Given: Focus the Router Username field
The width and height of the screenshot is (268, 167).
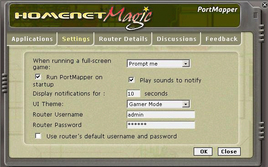Looking at the screenshot, I should (x=161, y=115).
